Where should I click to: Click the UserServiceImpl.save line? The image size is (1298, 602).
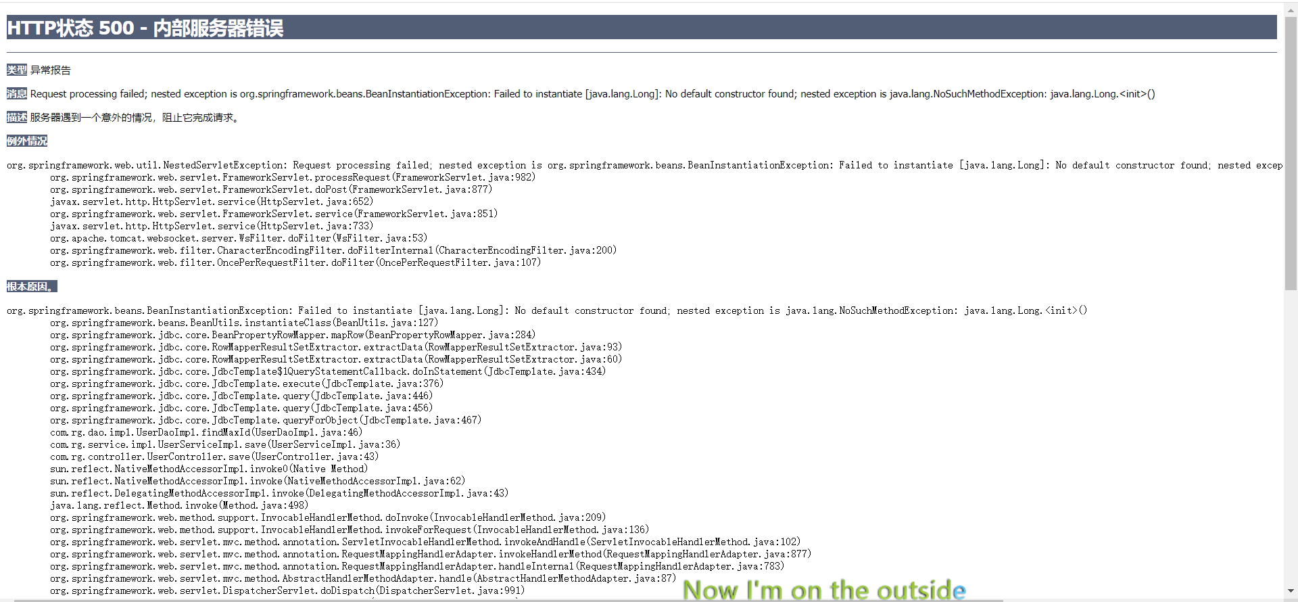pyautogui.click(x=225, y=444)
